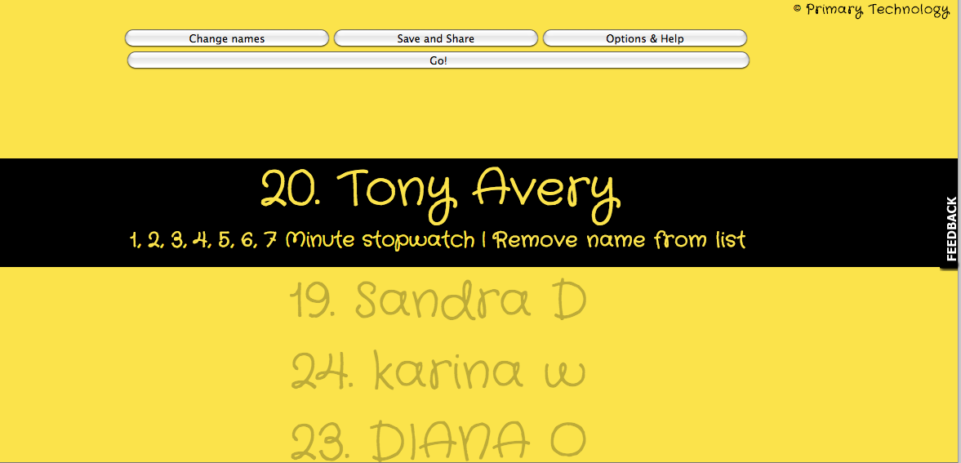The image size is (961, 463).
Task: Start the 2 minute stopwatch
Action: [156, 240]
